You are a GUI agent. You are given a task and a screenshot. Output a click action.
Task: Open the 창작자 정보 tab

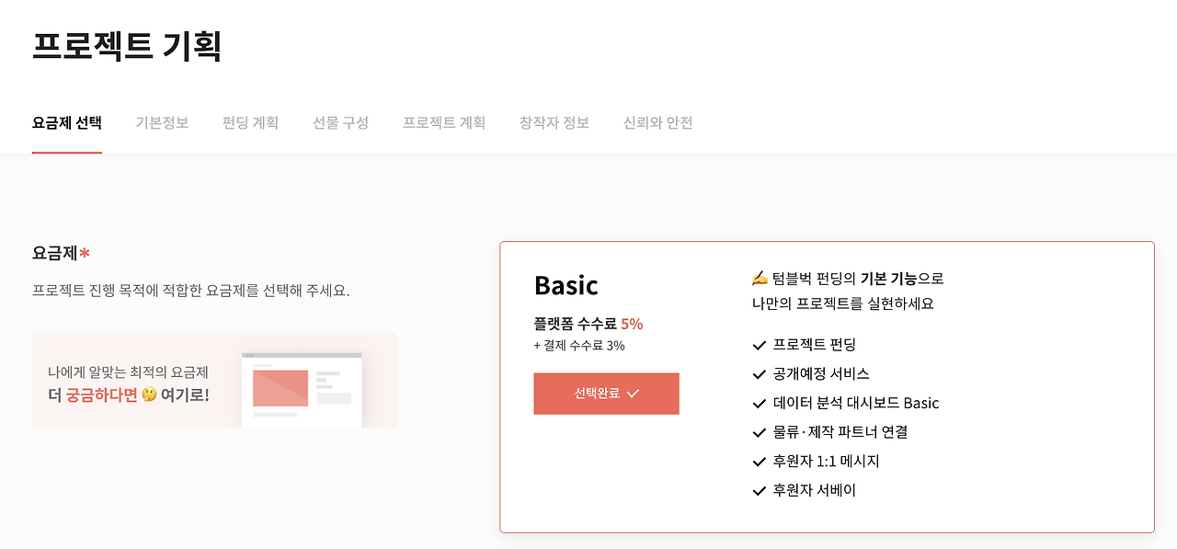point(554,122)
